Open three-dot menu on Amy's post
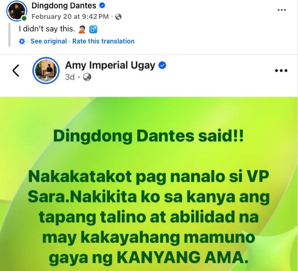This screenshot has height=271, width=298. click(281, 71)
